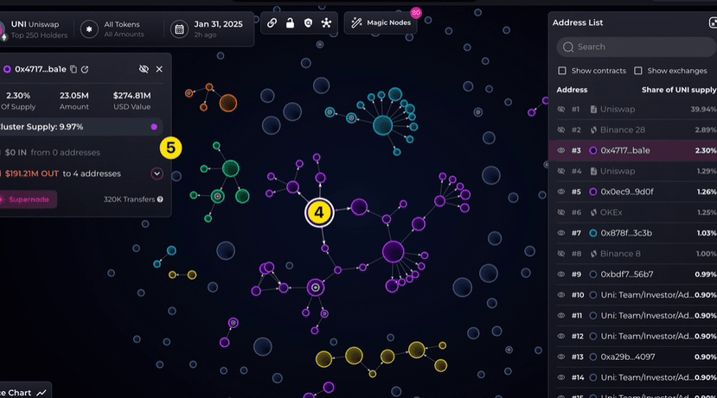Open the calendar date picker, Jan 31, 2025
This screenshot has width=717, height=398.
tap(208, 28)
